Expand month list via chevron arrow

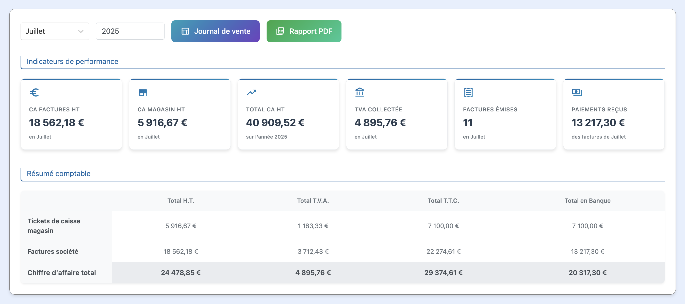81,31
